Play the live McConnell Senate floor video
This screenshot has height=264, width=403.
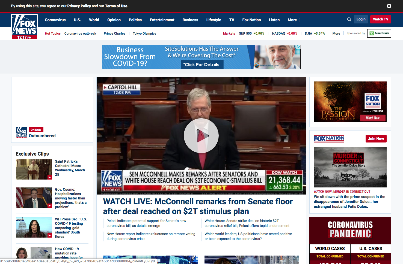tap(201, 135)
